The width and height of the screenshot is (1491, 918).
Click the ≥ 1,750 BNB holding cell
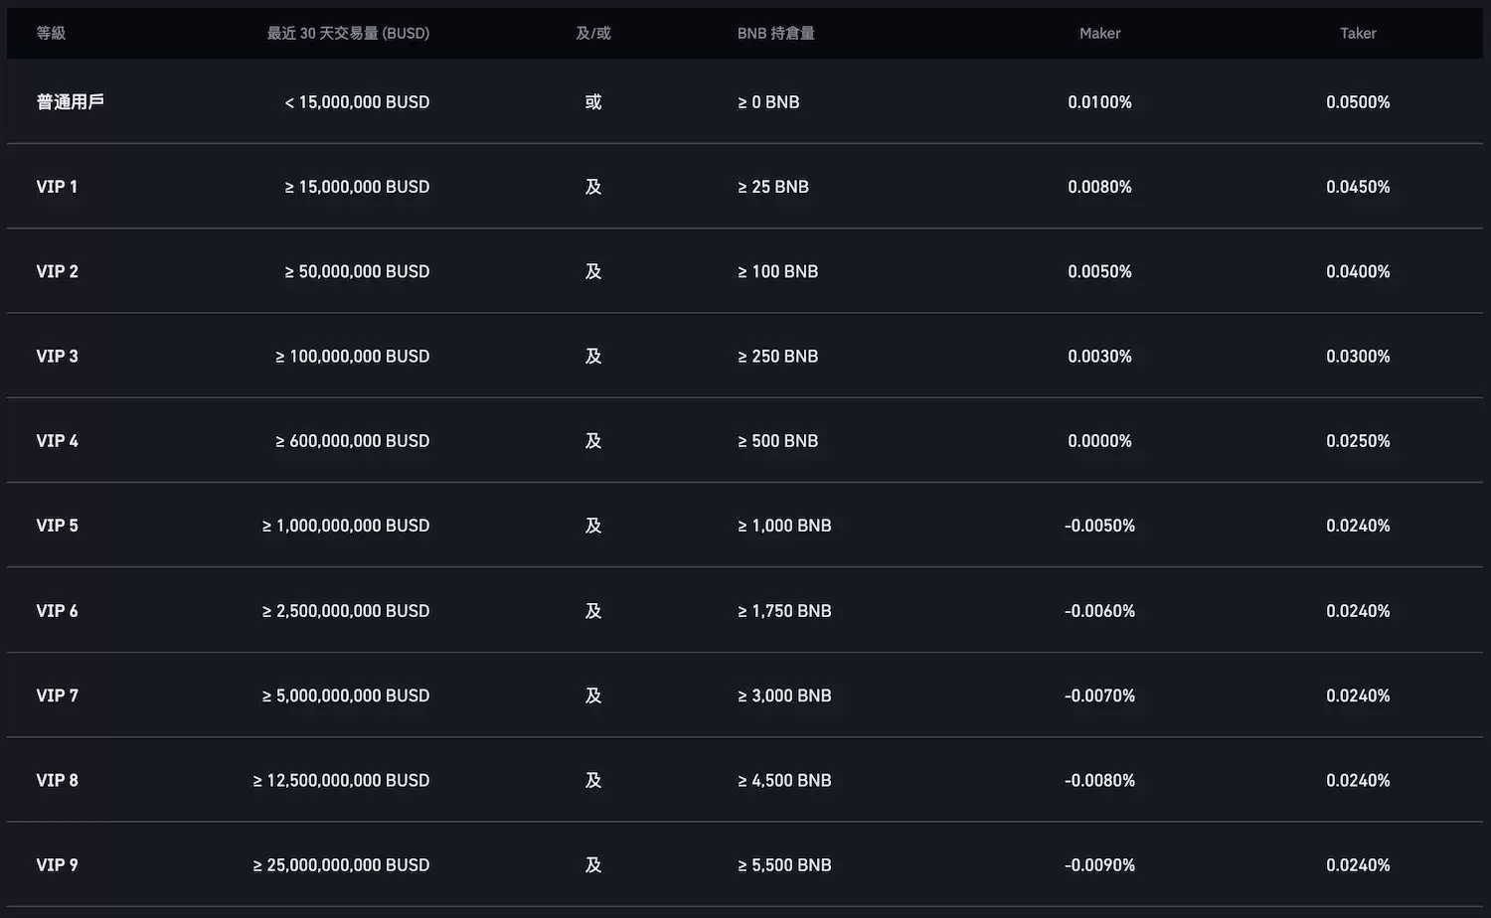pyautogui.click(x=784, y=611)
